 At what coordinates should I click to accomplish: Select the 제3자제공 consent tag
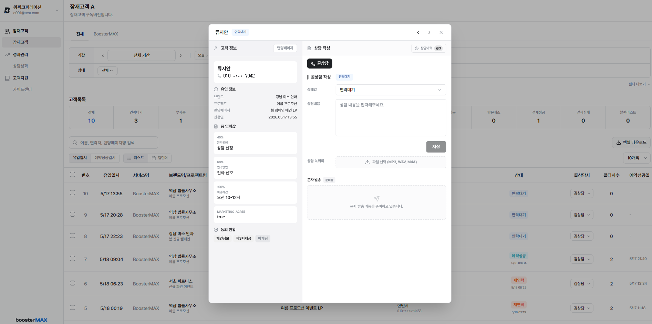tap(244, 239)
